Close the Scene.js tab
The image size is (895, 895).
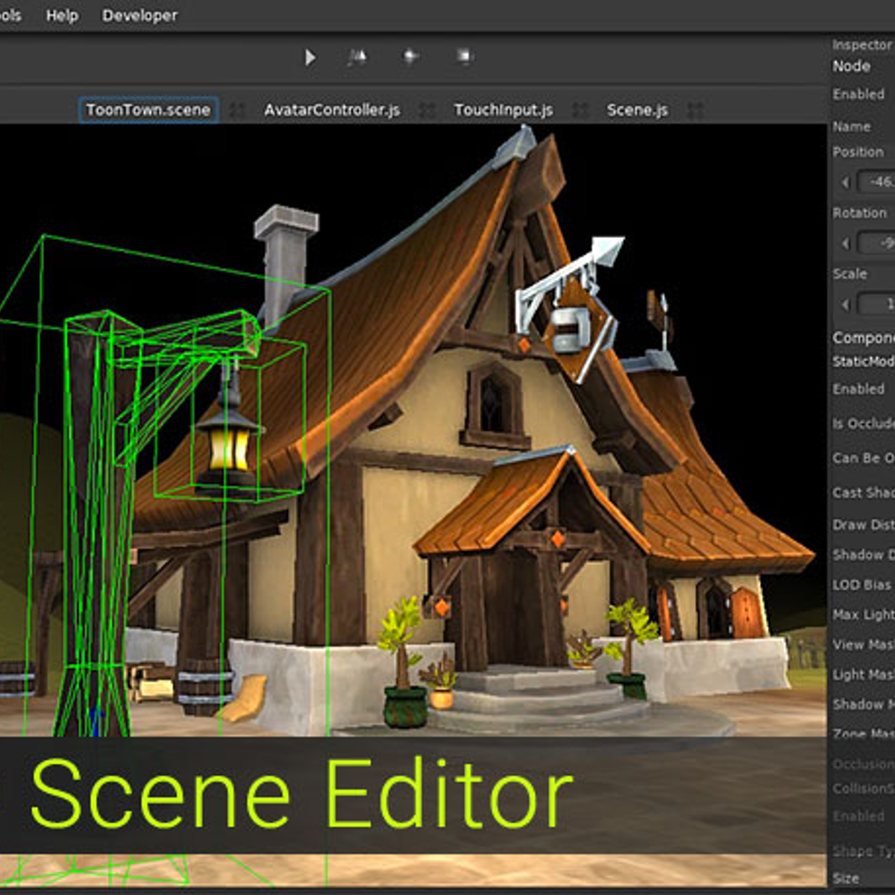pos(694,111)
